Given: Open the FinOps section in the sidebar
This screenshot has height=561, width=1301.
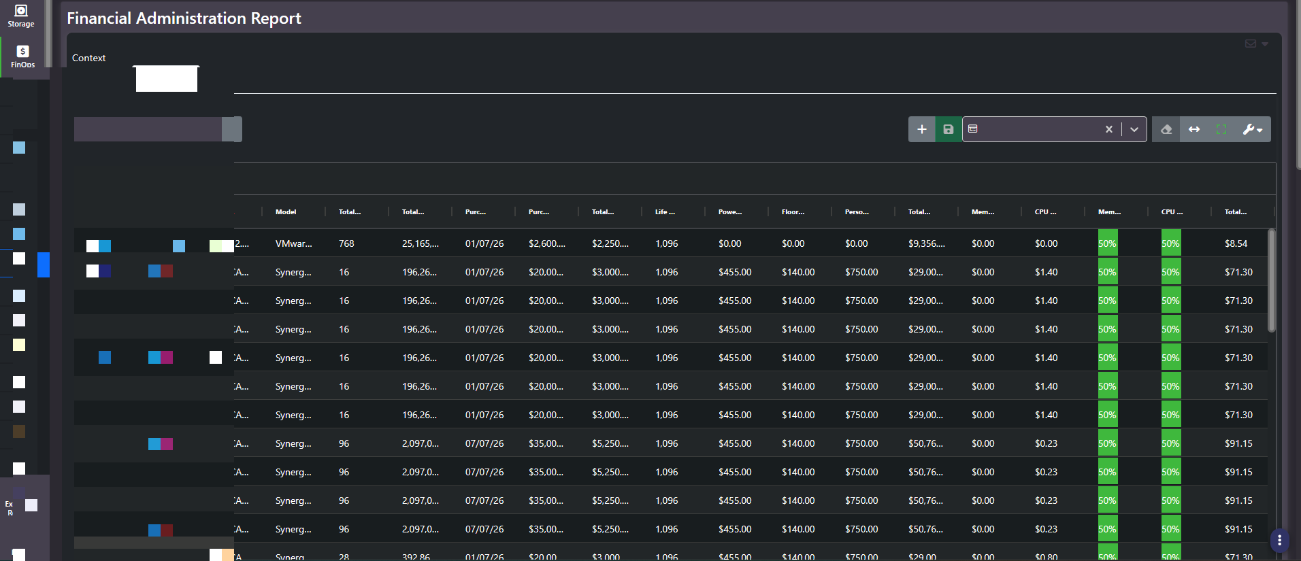Looking at the screenshot, I should click(22, 56).
